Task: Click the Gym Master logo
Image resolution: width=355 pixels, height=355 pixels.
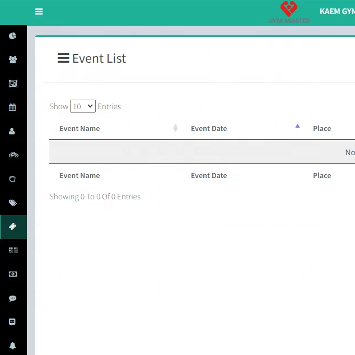Action: click(289, 12)
